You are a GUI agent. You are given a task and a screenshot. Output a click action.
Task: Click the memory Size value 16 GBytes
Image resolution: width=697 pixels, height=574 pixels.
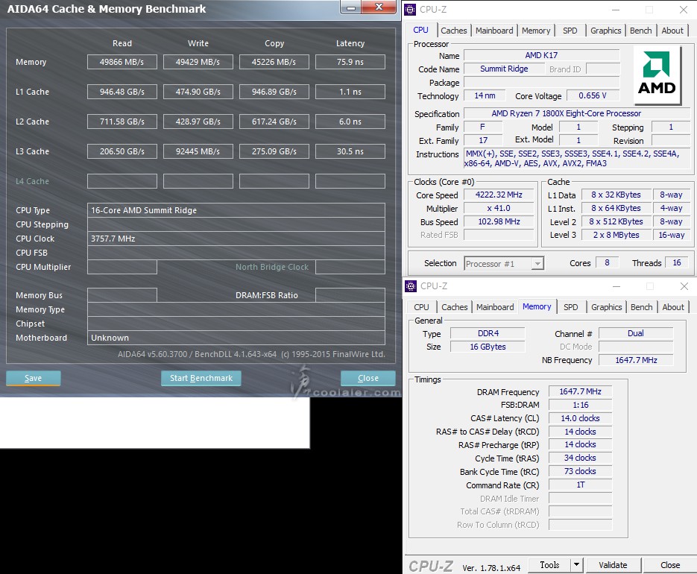(x=488, y=347)
